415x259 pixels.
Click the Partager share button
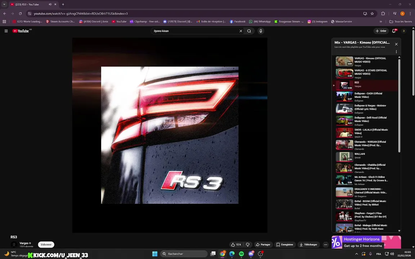pyautogui.click(x=263, y=245)
